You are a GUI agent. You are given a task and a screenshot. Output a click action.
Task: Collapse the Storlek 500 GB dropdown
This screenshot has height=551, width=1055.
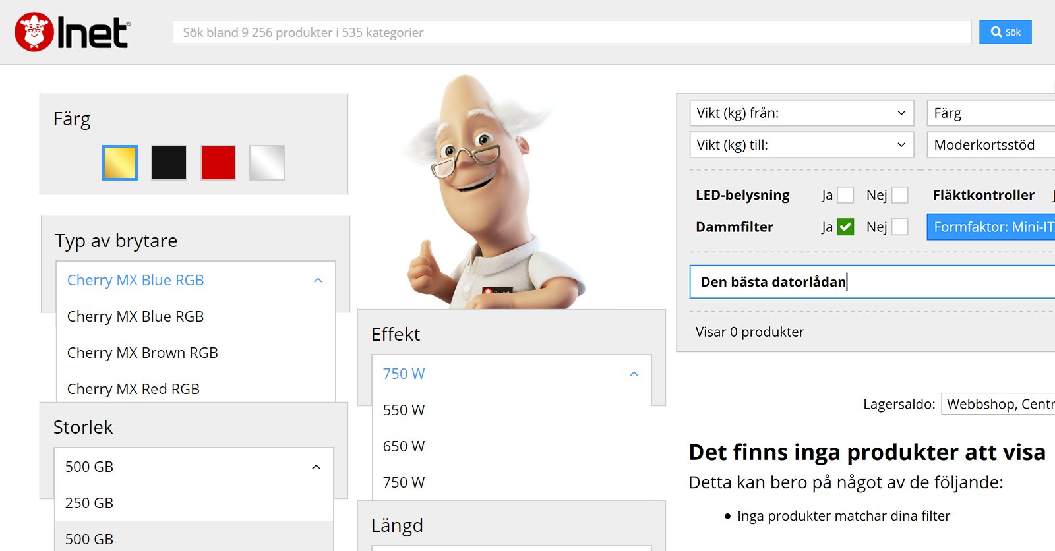click(x=194, y=467)
